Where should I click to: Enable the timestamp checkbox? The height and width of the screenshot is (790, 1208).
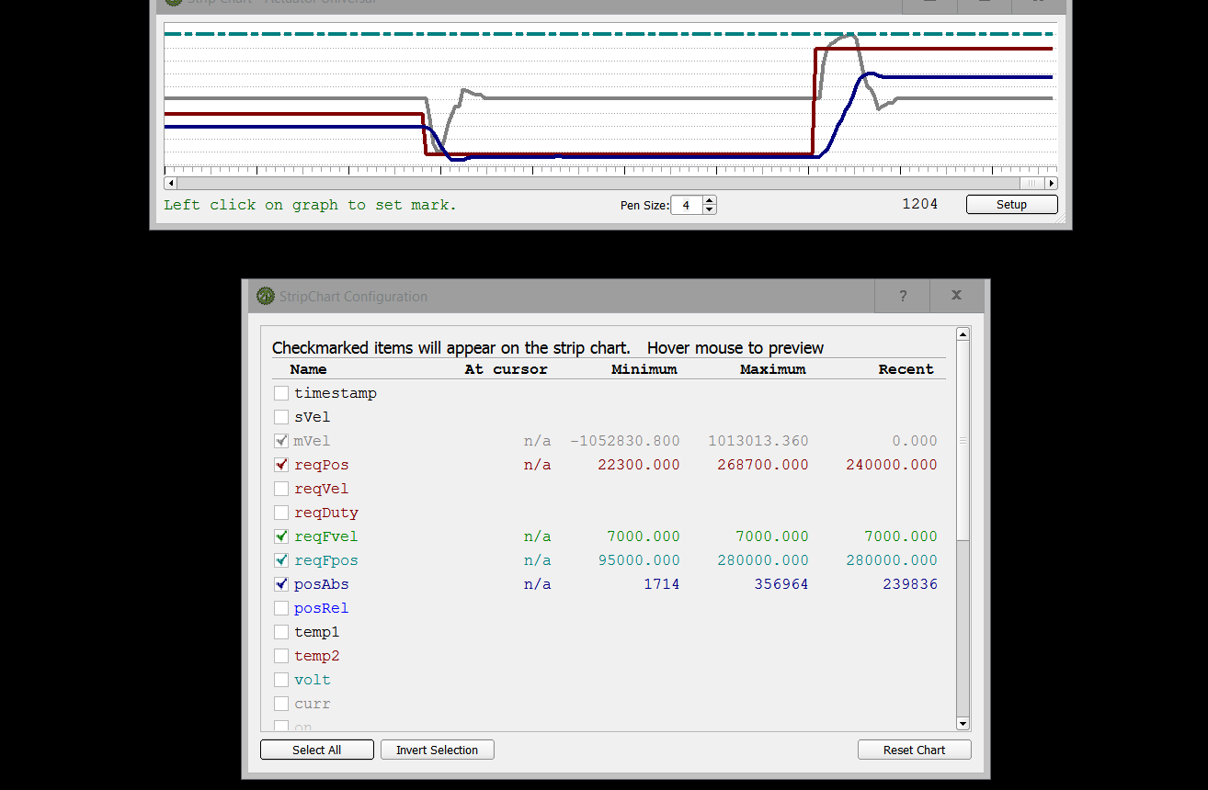pos(281,393)
